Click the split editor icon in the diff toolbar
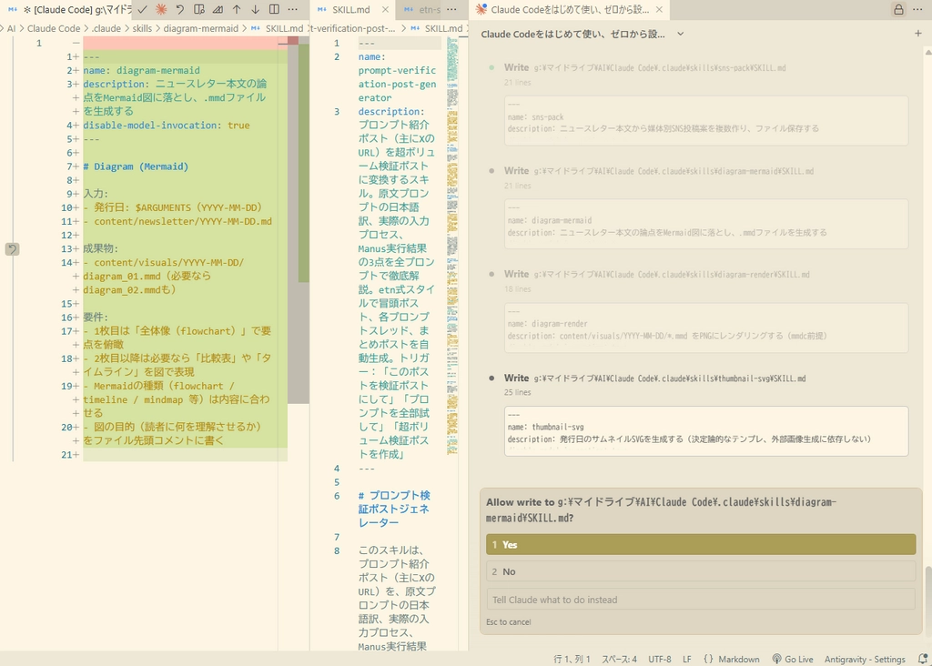Viewport: 932px width, 666px height. pos(274,9)
